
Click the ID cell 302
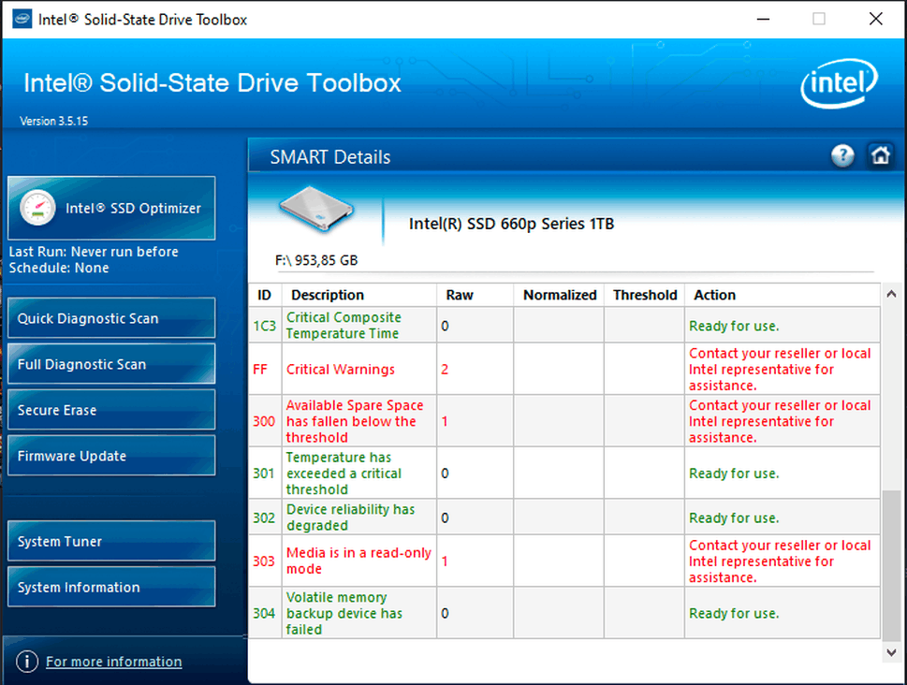pyautogui.click(x=264, y=517)
